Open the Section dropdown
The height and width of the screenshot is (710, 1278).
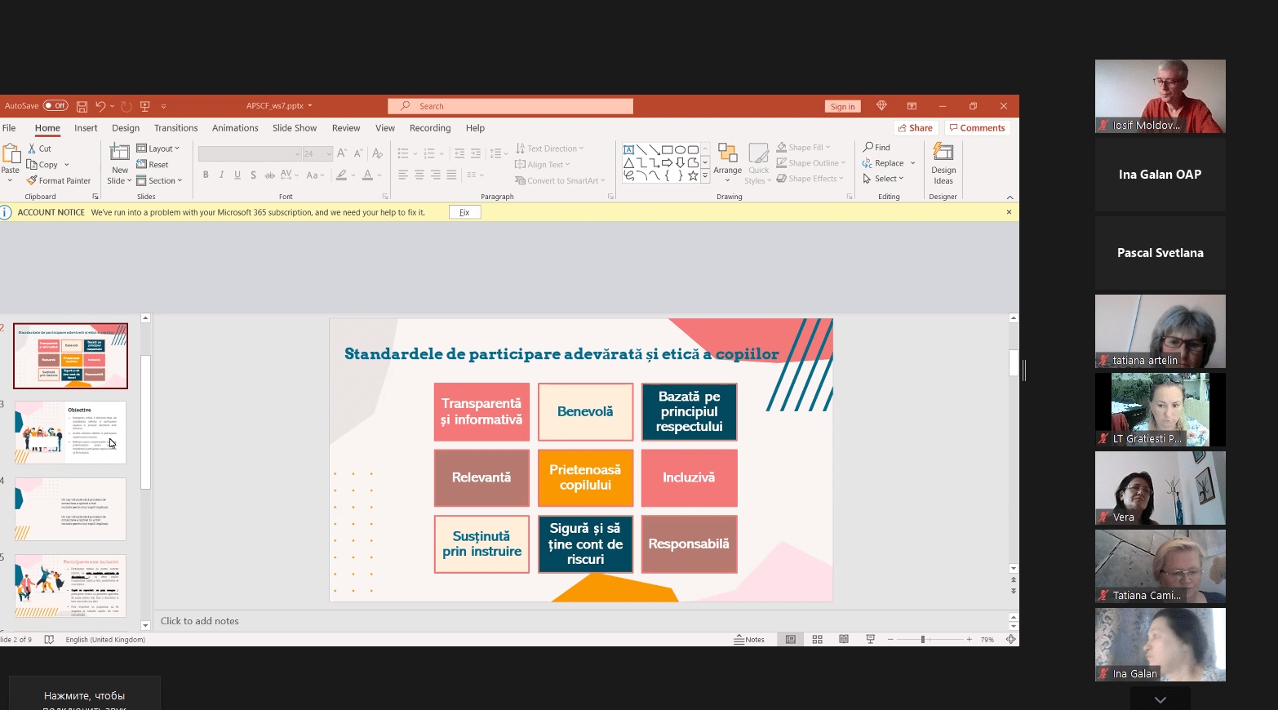(x=159, y=180)
